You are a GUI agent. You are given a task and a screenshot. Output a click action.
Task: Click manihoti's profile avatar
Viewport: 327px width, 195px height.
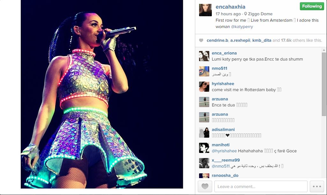click(204, 148)
